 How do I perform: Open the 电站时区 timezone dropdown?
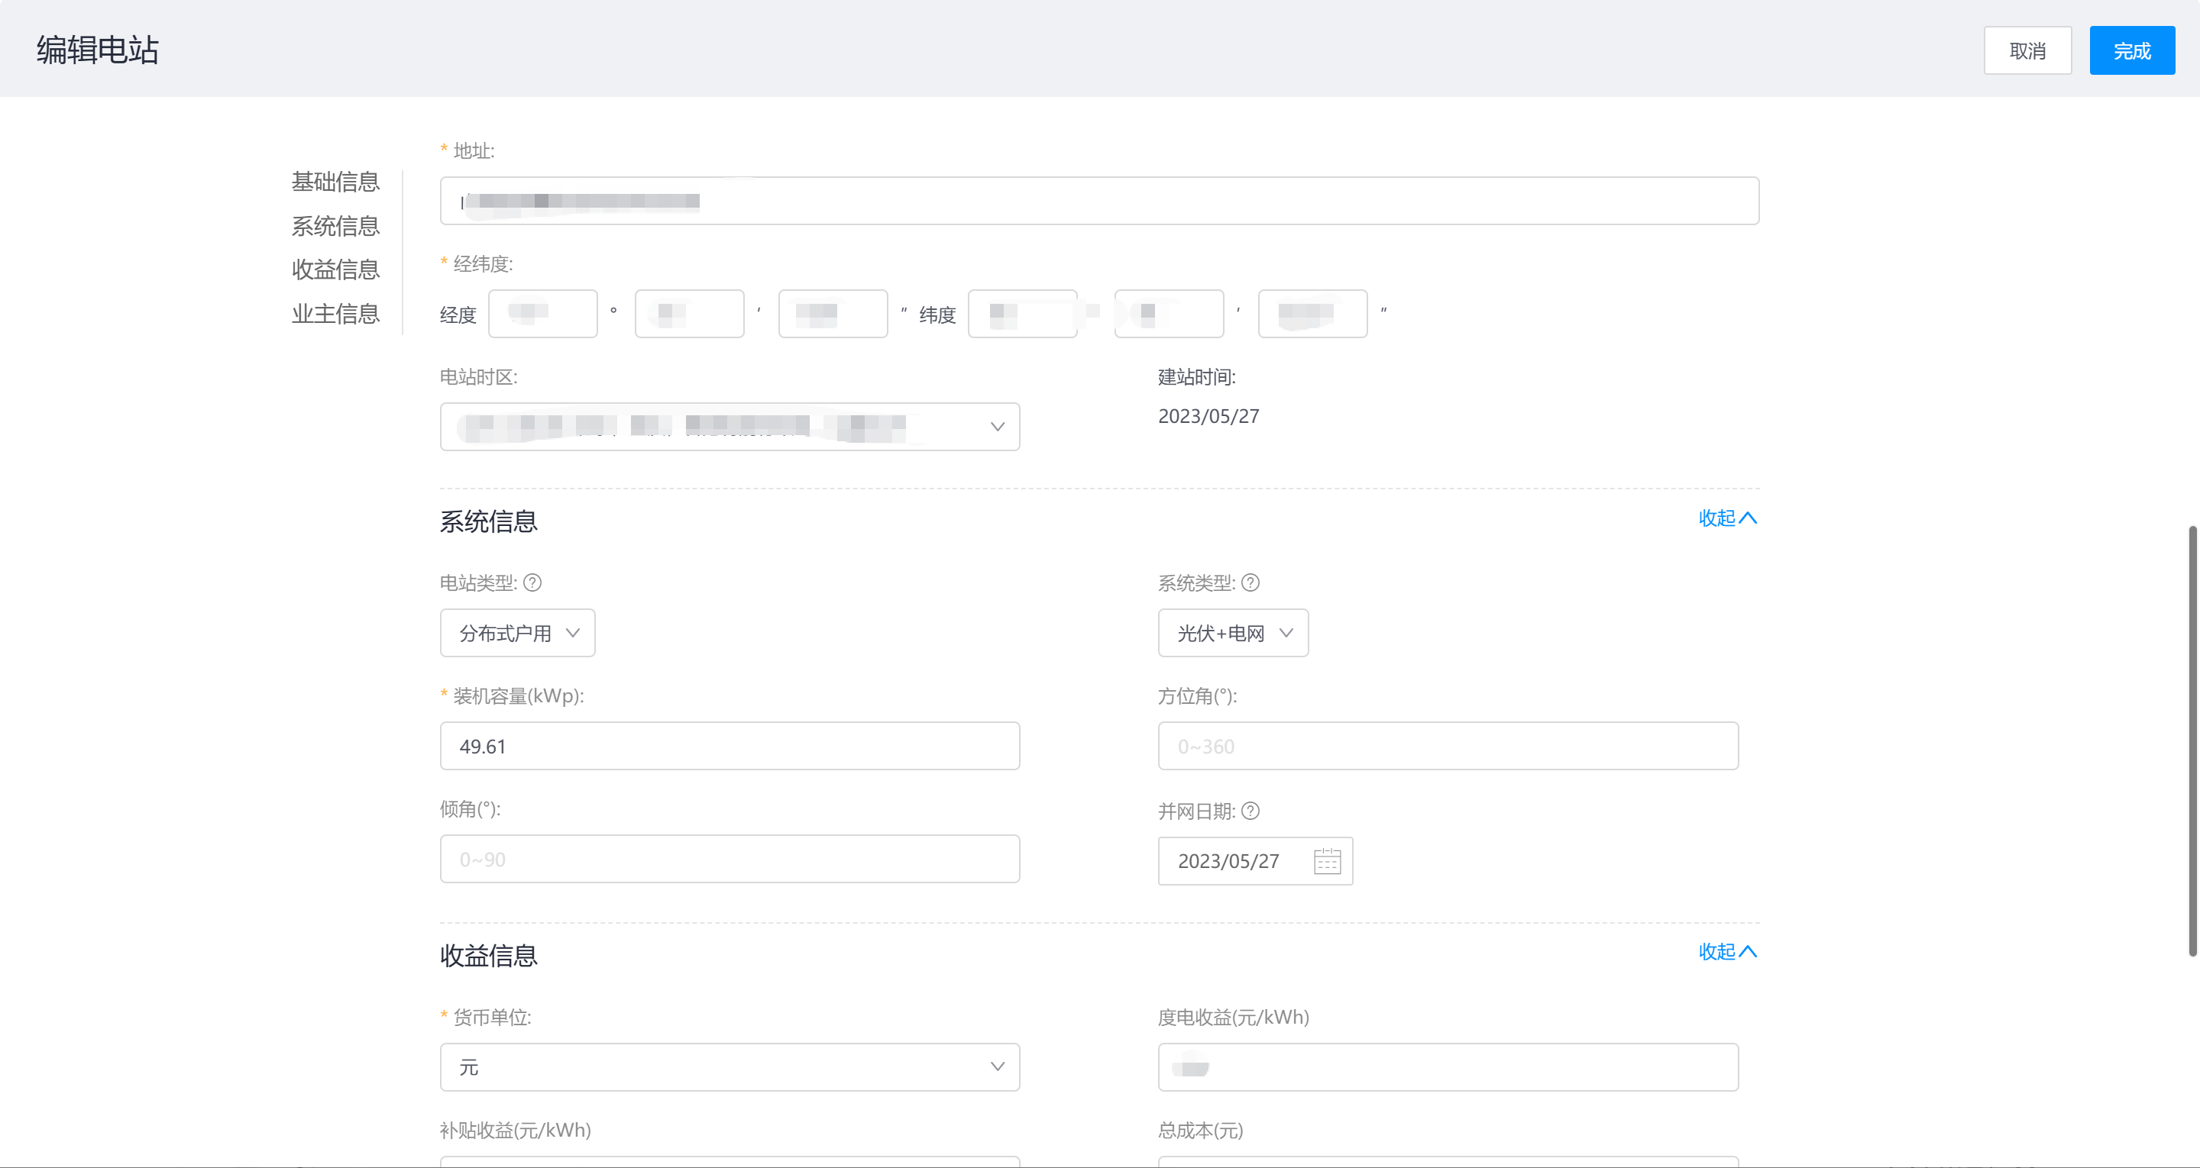[730, 427]
